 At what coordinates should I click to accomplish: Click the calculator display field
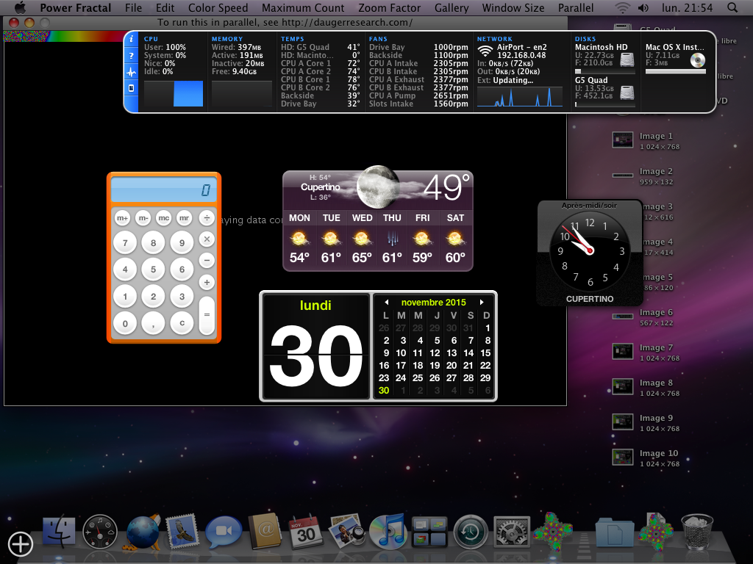point(164,190)
